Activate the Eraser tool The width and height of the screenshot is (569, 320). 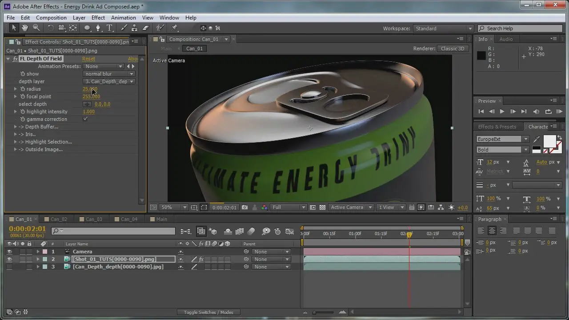[145, 28]
